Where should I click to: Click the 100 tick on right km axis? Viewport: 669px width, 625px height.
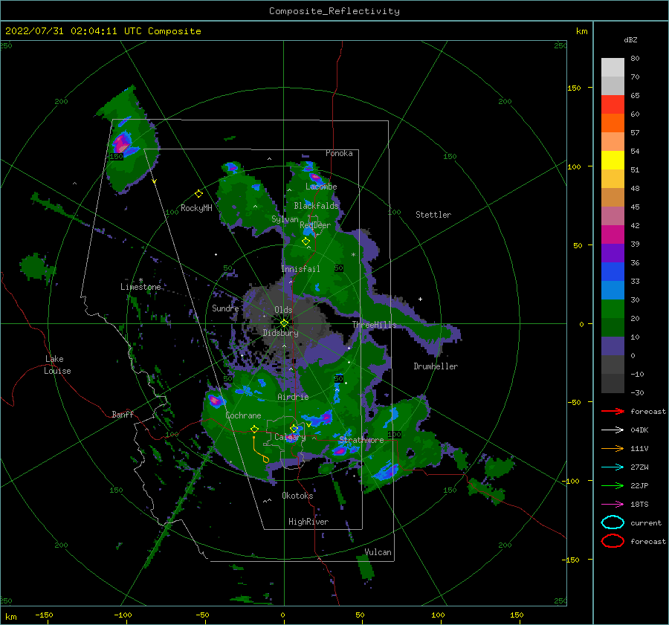(575, 166)
